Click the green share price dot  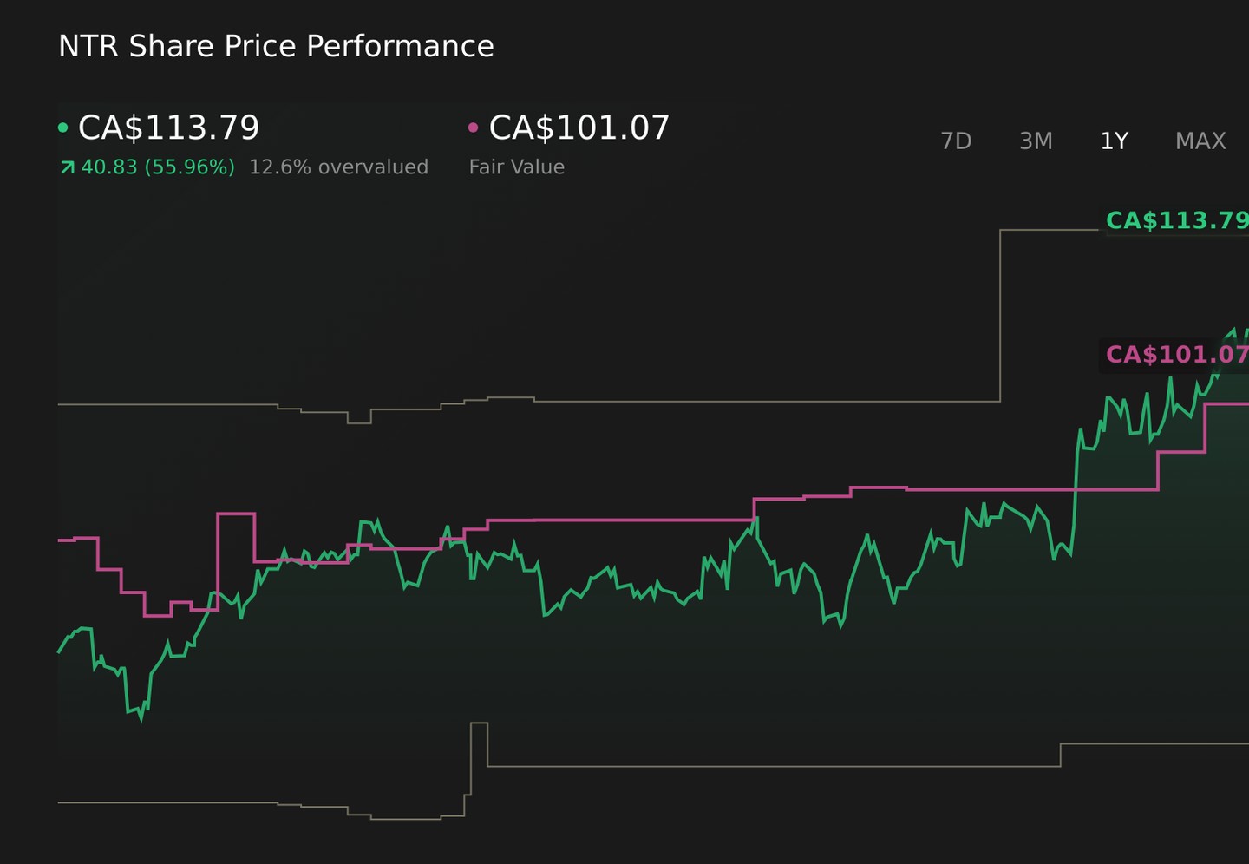click(x=62, y=128)
